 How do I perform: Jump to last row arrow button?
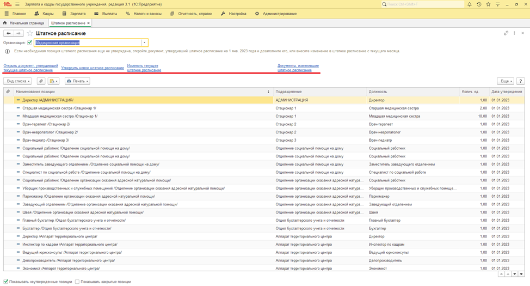pos(521,274)
